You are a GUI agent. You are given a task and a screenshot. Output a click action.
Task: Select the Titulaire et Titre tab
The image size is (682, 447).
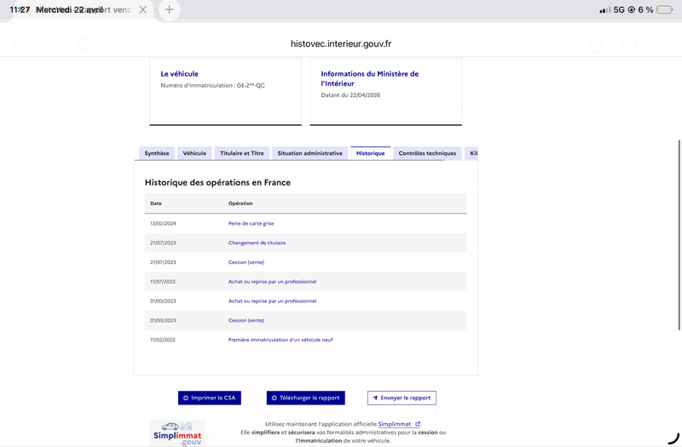242,153
